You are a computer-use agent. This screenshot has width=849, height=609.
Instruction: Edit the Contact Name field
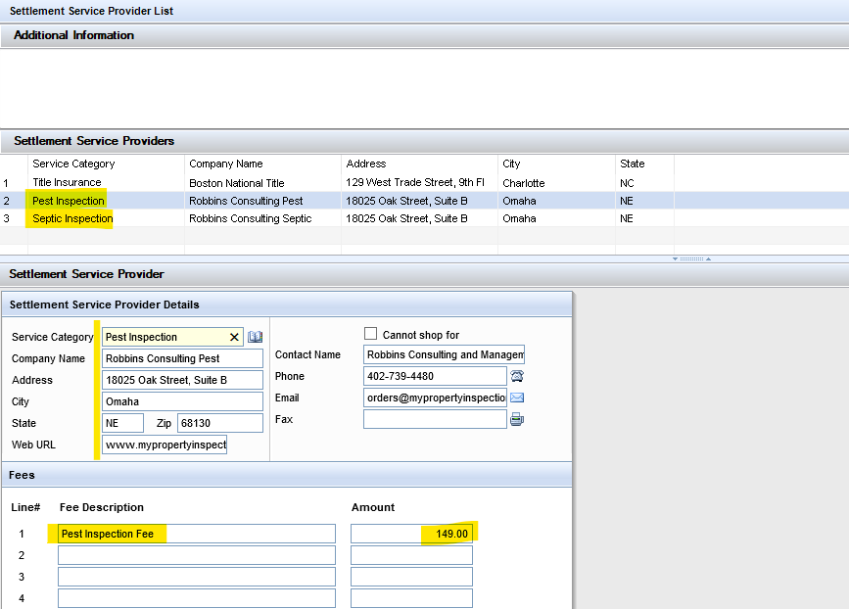[444, 354]
